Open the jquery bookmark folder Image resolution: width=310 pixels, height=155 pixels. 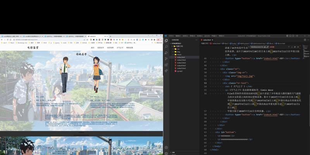pyautogui.click(x=56, y=43)
